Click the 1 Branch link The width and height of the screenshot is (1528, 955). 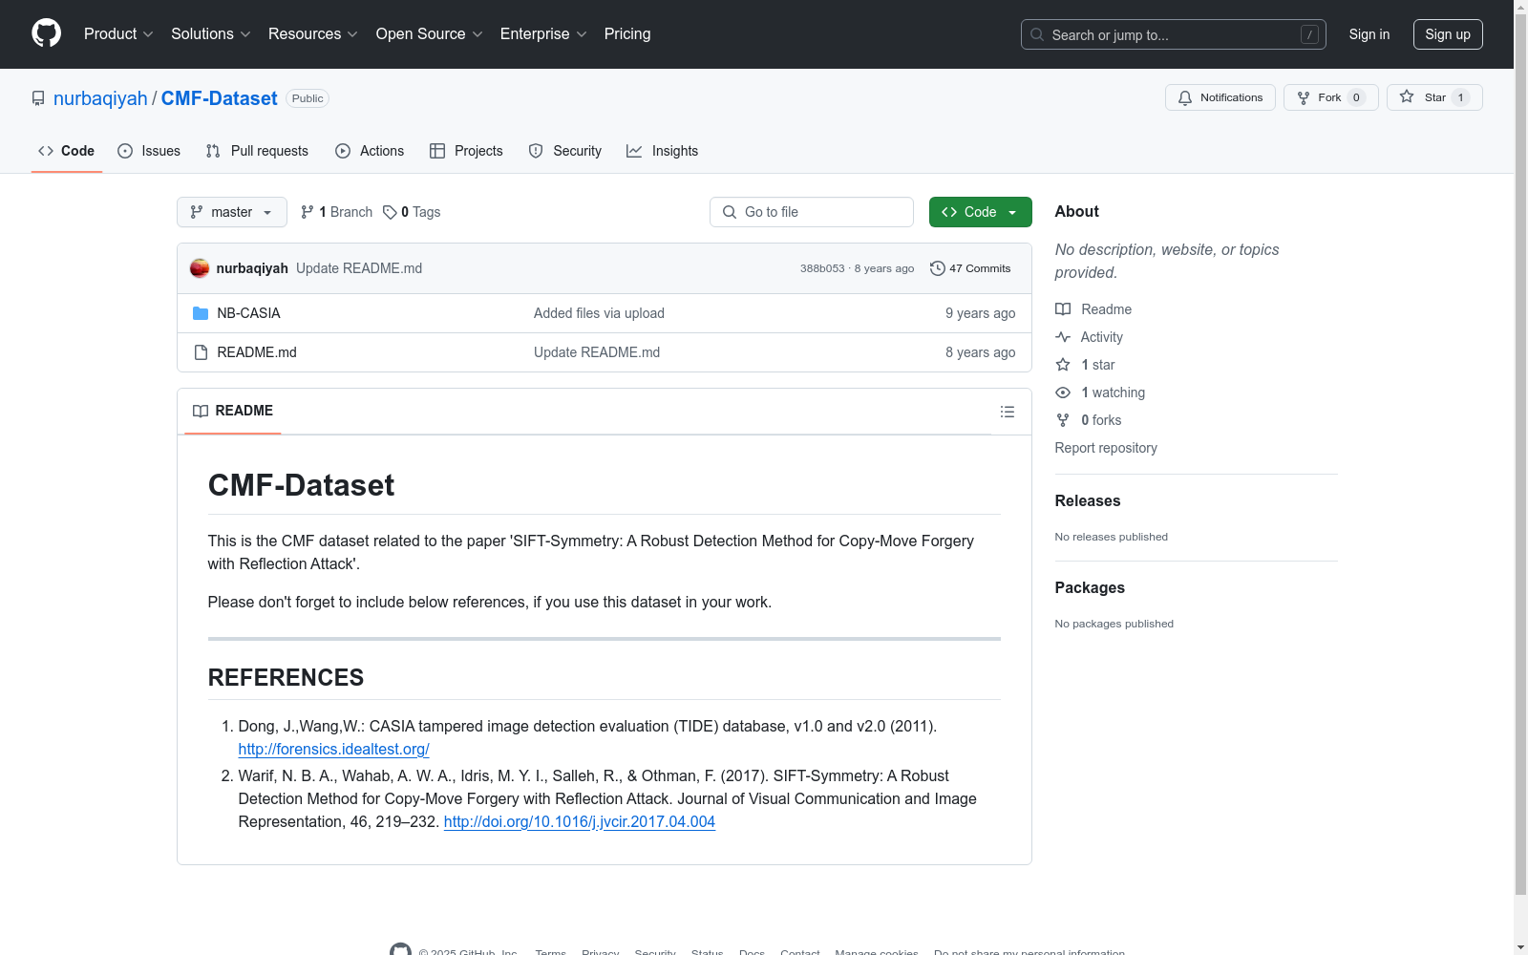click(336, 212)
